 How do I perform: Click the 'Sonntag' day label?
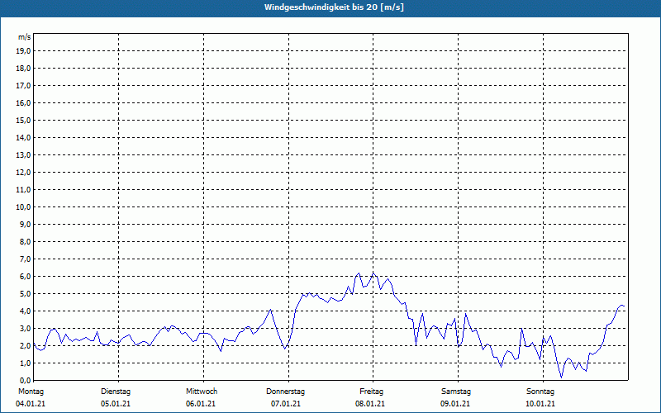click(540, 392)
